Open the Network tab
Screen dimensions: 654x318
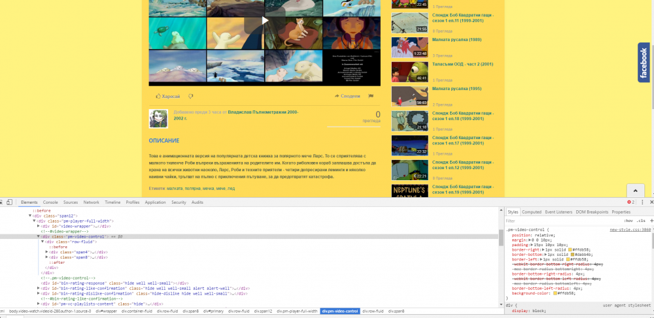92,202
